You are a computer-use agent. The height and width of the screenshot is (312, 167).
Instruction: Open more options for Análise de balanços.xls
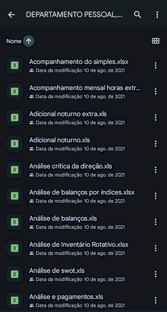pos(156,222)
